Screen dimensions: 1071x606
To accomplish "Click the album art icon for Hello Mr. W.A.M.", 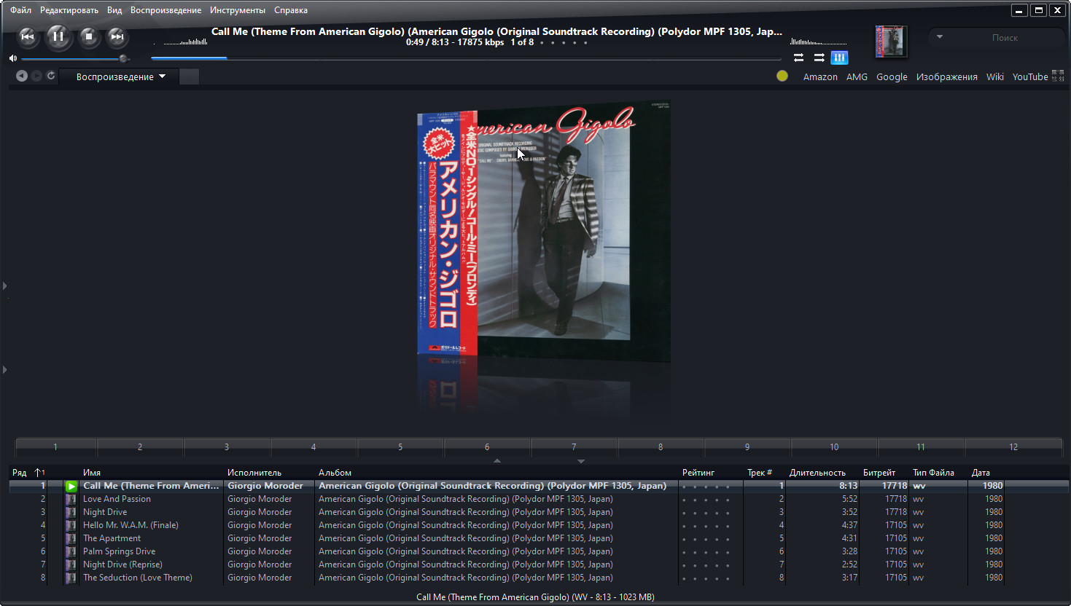I will click(x=71, y=525).
